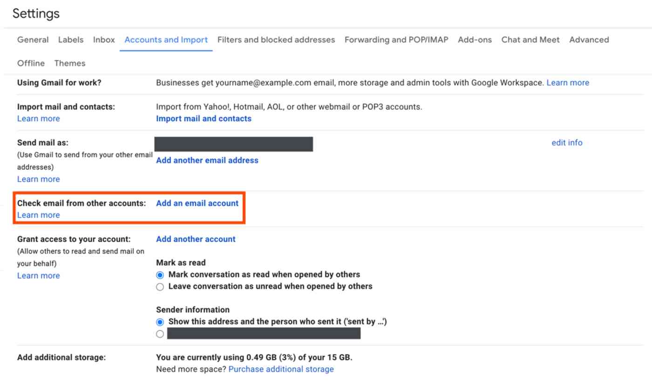This screenshot has width=652, height=385.
Task: Open Forwarding and POP/IMAP tab
Action: 396,40
